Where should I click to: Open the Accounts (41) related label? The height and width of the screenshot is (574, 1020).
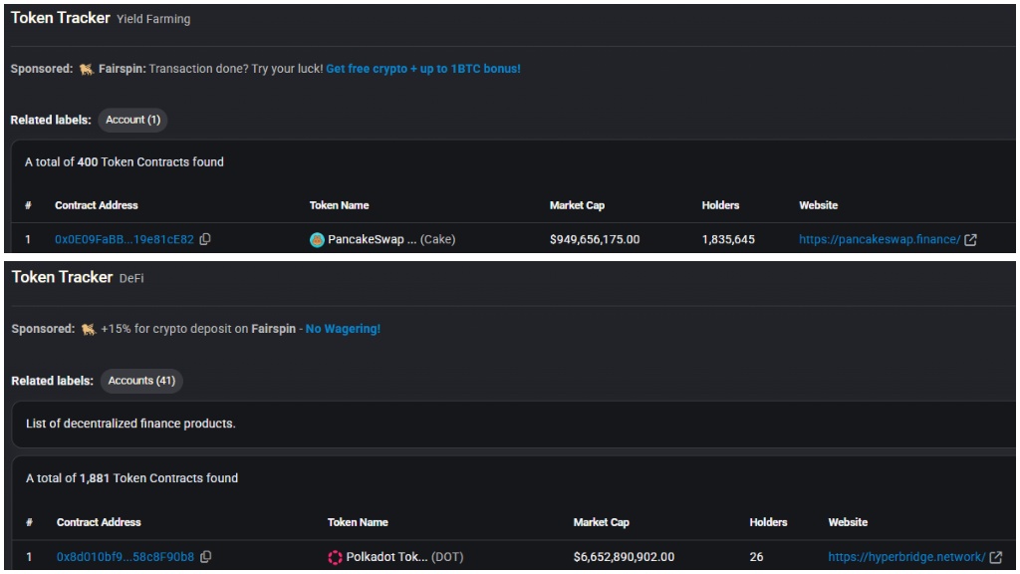(141, 381)
